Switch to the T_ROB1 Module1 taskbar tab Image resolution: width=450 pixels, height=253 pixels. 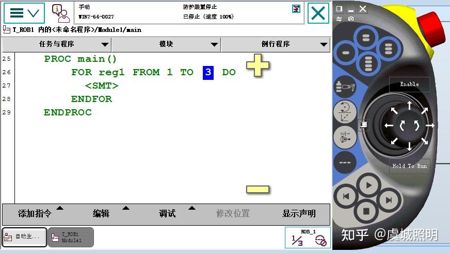click(71, 237)
